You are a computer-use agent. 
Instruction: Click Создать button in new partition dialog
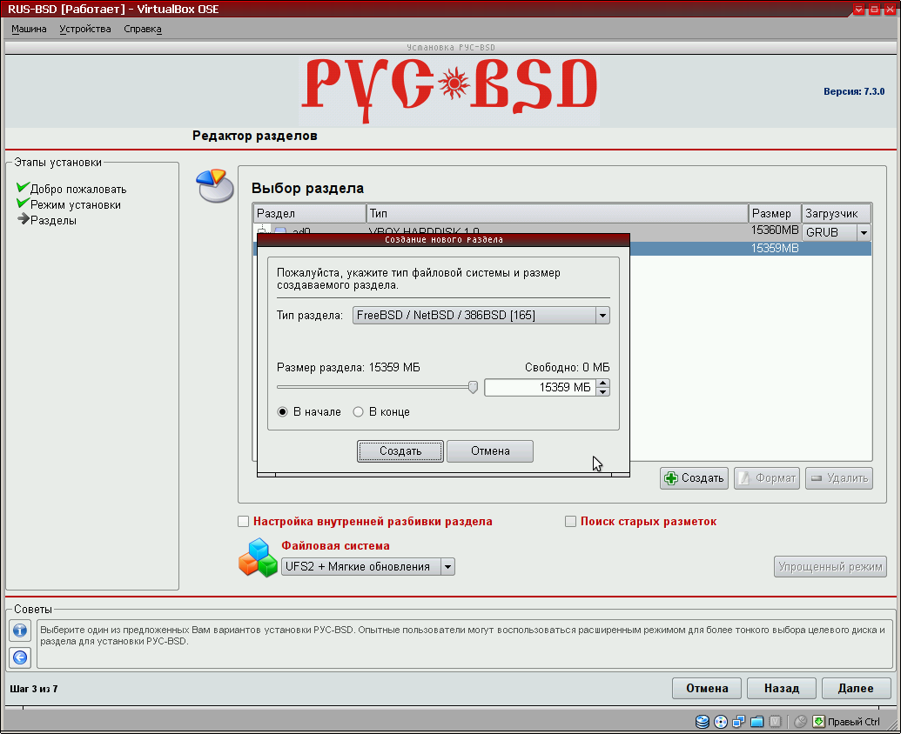[400, 451]
